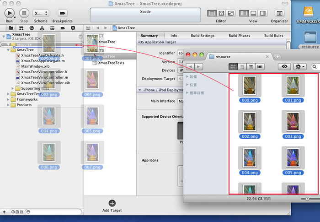
Task: Collapse iPhone / iPod Deployment Info section
Action: tap(140, 90)
